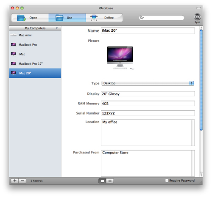Image resolution: width=212 pixels, height=197 pixels.
Task: Click the iMac picture thumbnail
Action: point(120,58)
